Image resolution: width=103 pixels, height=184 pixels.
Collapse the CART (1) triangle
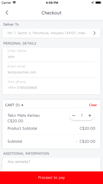pyautogui.click(x=22, y=105)
